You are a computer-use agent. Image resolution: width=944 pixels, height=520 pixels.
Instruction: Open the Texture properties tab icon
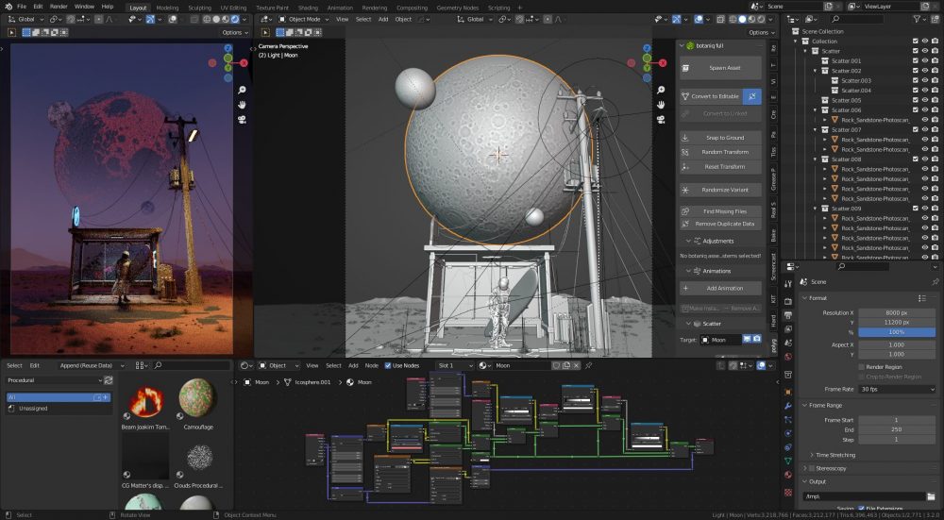tap(788, 493)
